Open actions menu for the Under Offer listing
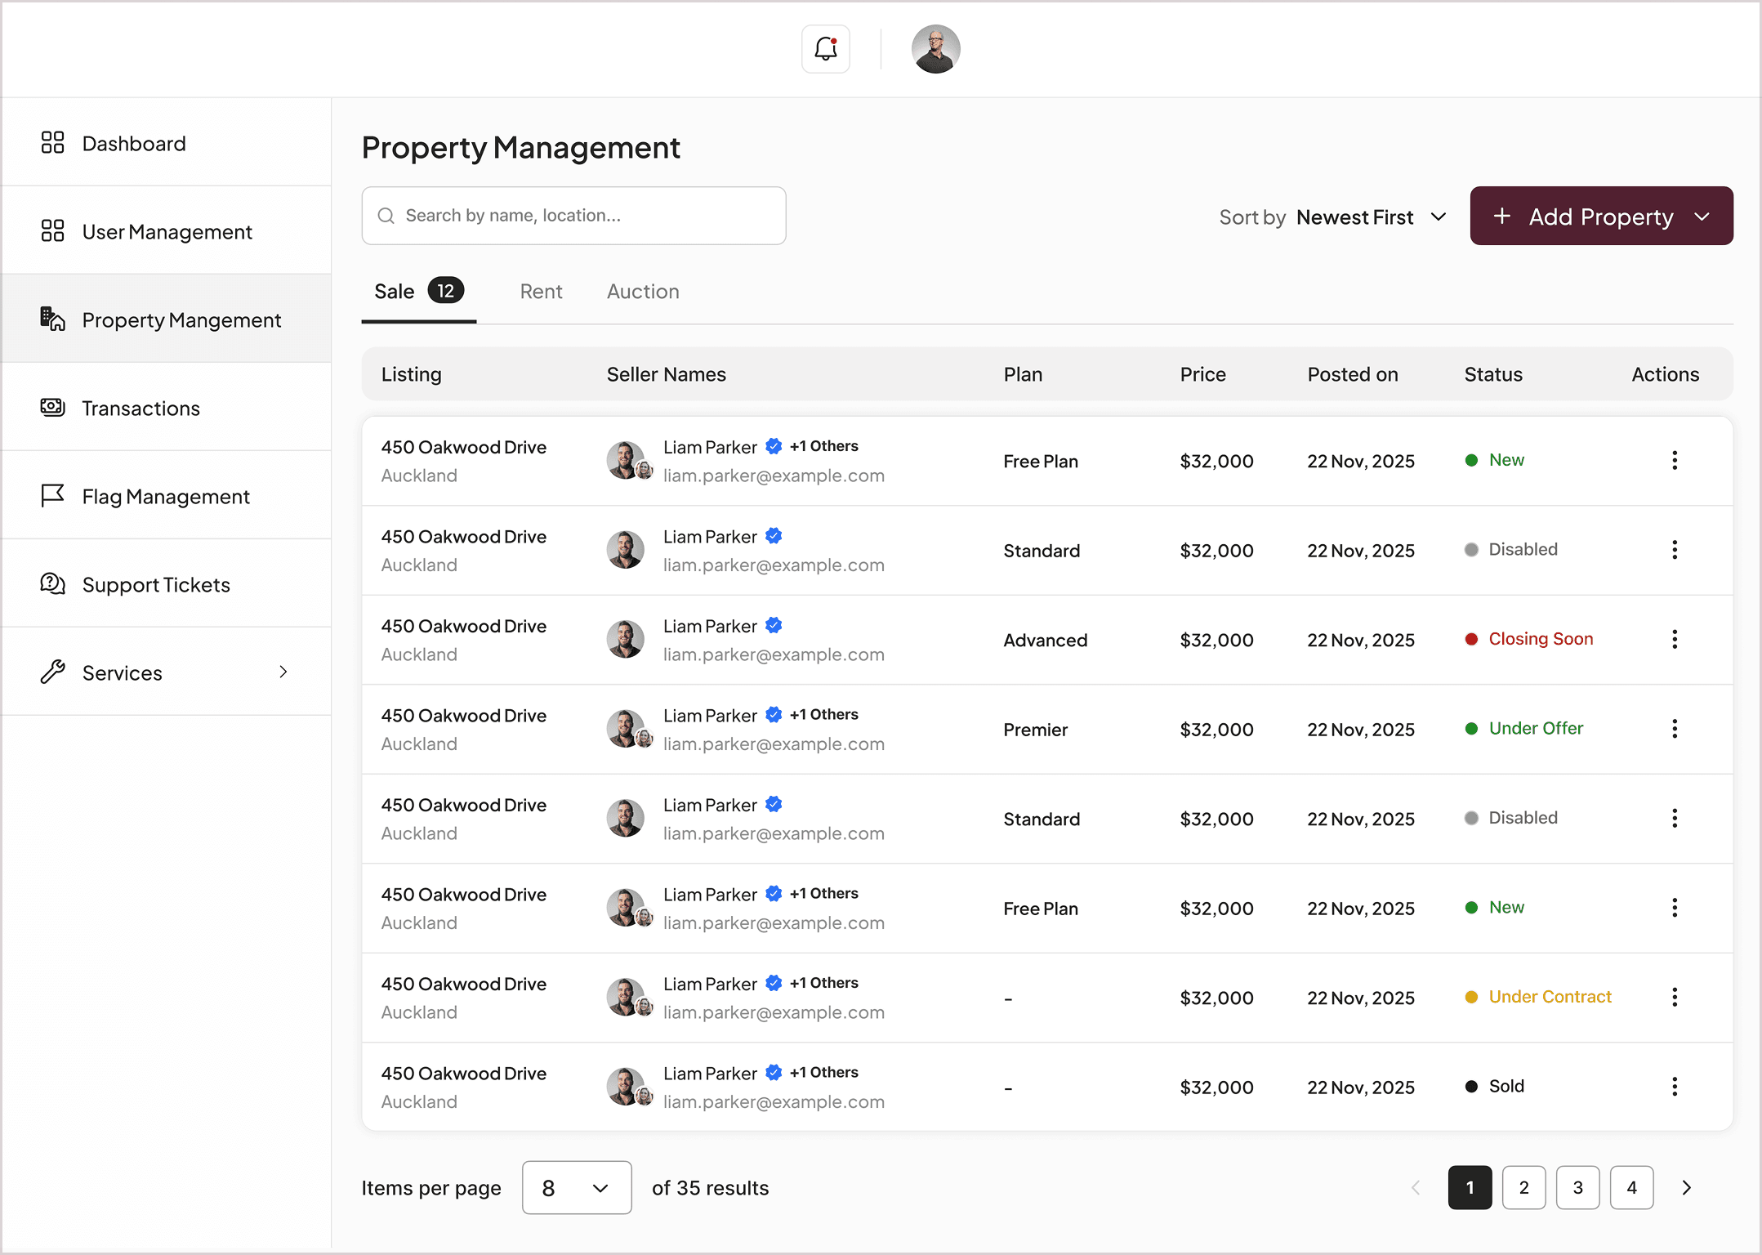Image resolution: width=1762 pixels, height=1255 pixels. click(x=1675, y=728)
